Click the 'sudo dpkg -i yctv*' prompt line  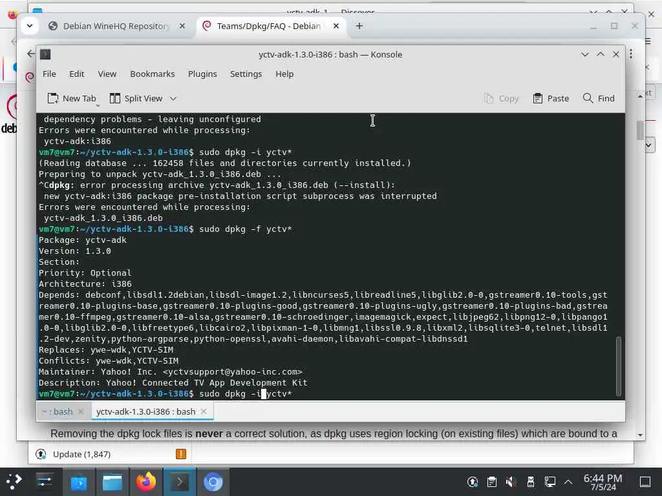[165, 393]
